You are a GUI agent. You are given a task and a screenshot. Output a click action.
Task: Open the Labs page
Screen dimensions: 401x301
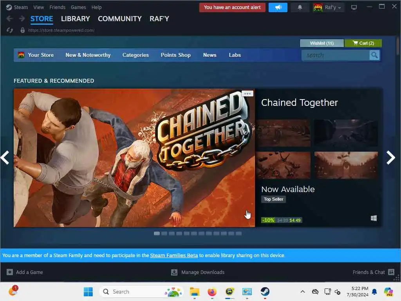[235, 55]
